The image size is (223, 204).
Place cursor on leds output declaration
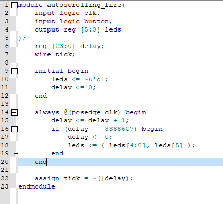(113, 29)
